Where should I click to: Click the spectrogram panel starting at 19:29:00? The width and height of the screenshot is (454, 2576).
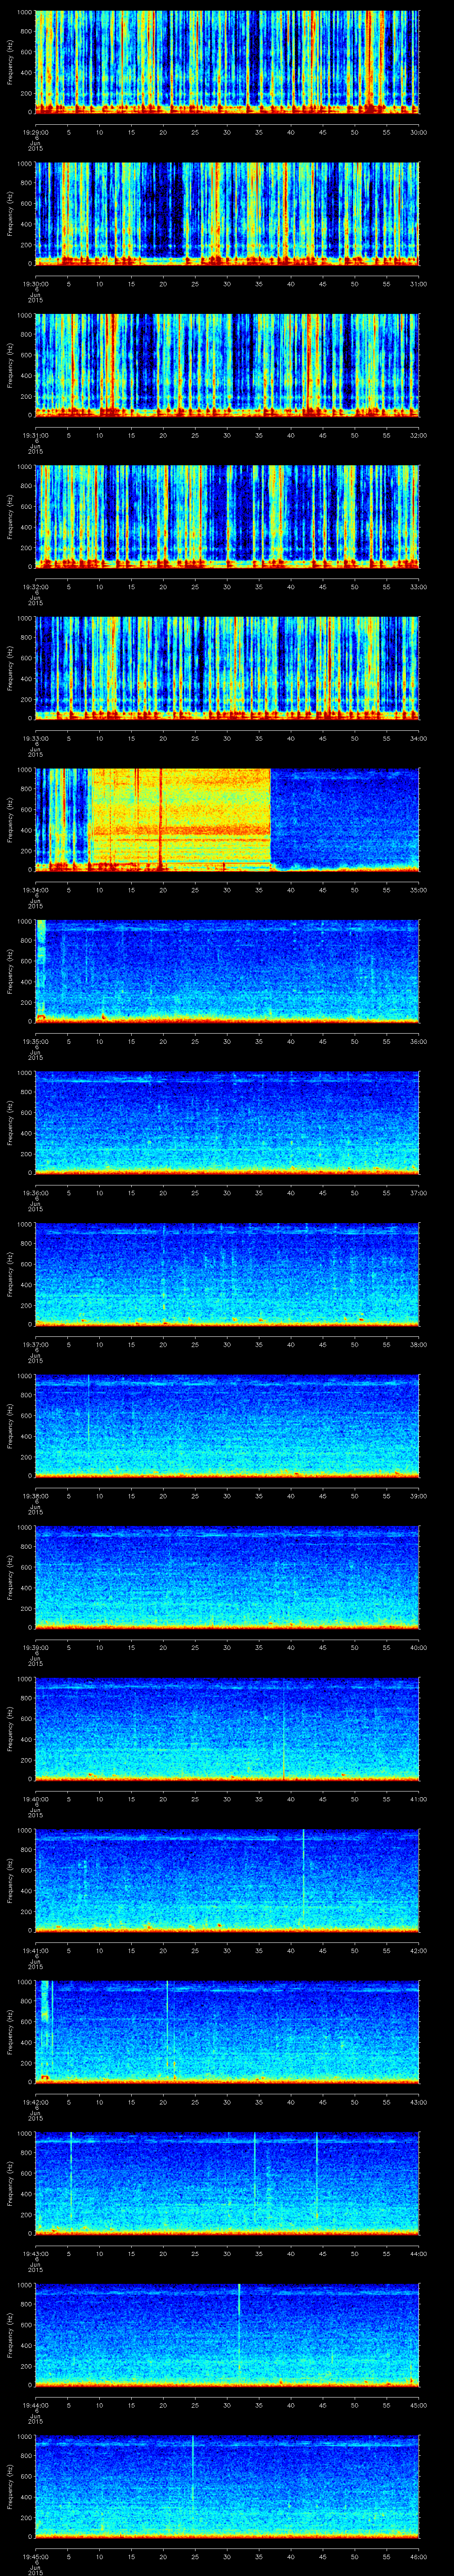coord(227,62)
